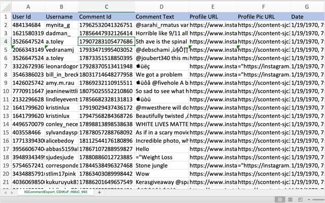Select user id cell 484134684
This screenshot has width=325, height=203.
[x=28, y=25]
